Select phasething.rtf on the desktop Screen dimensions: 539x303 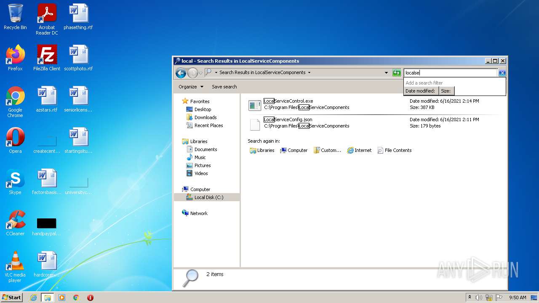(78, 17)
